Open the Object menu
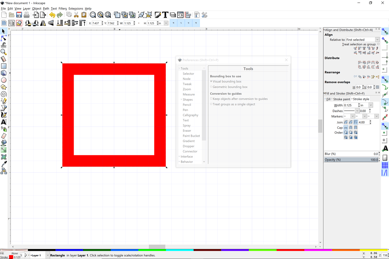 36,8
